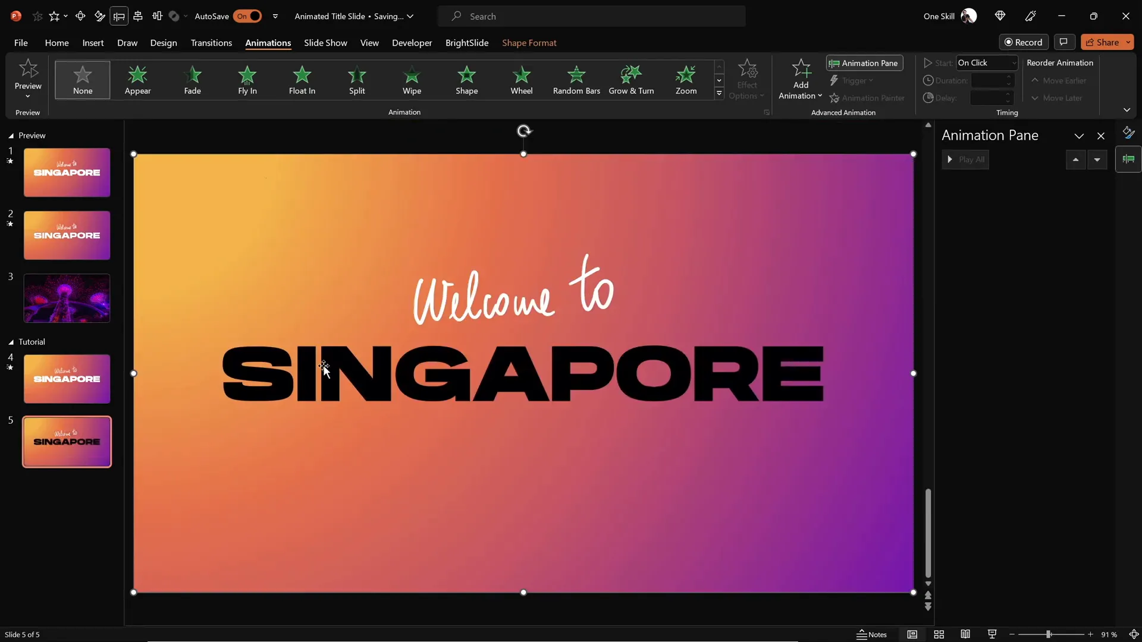Switch to the Slide Show tab
Screen dimensions: 1142x642
tap(325, 43)
